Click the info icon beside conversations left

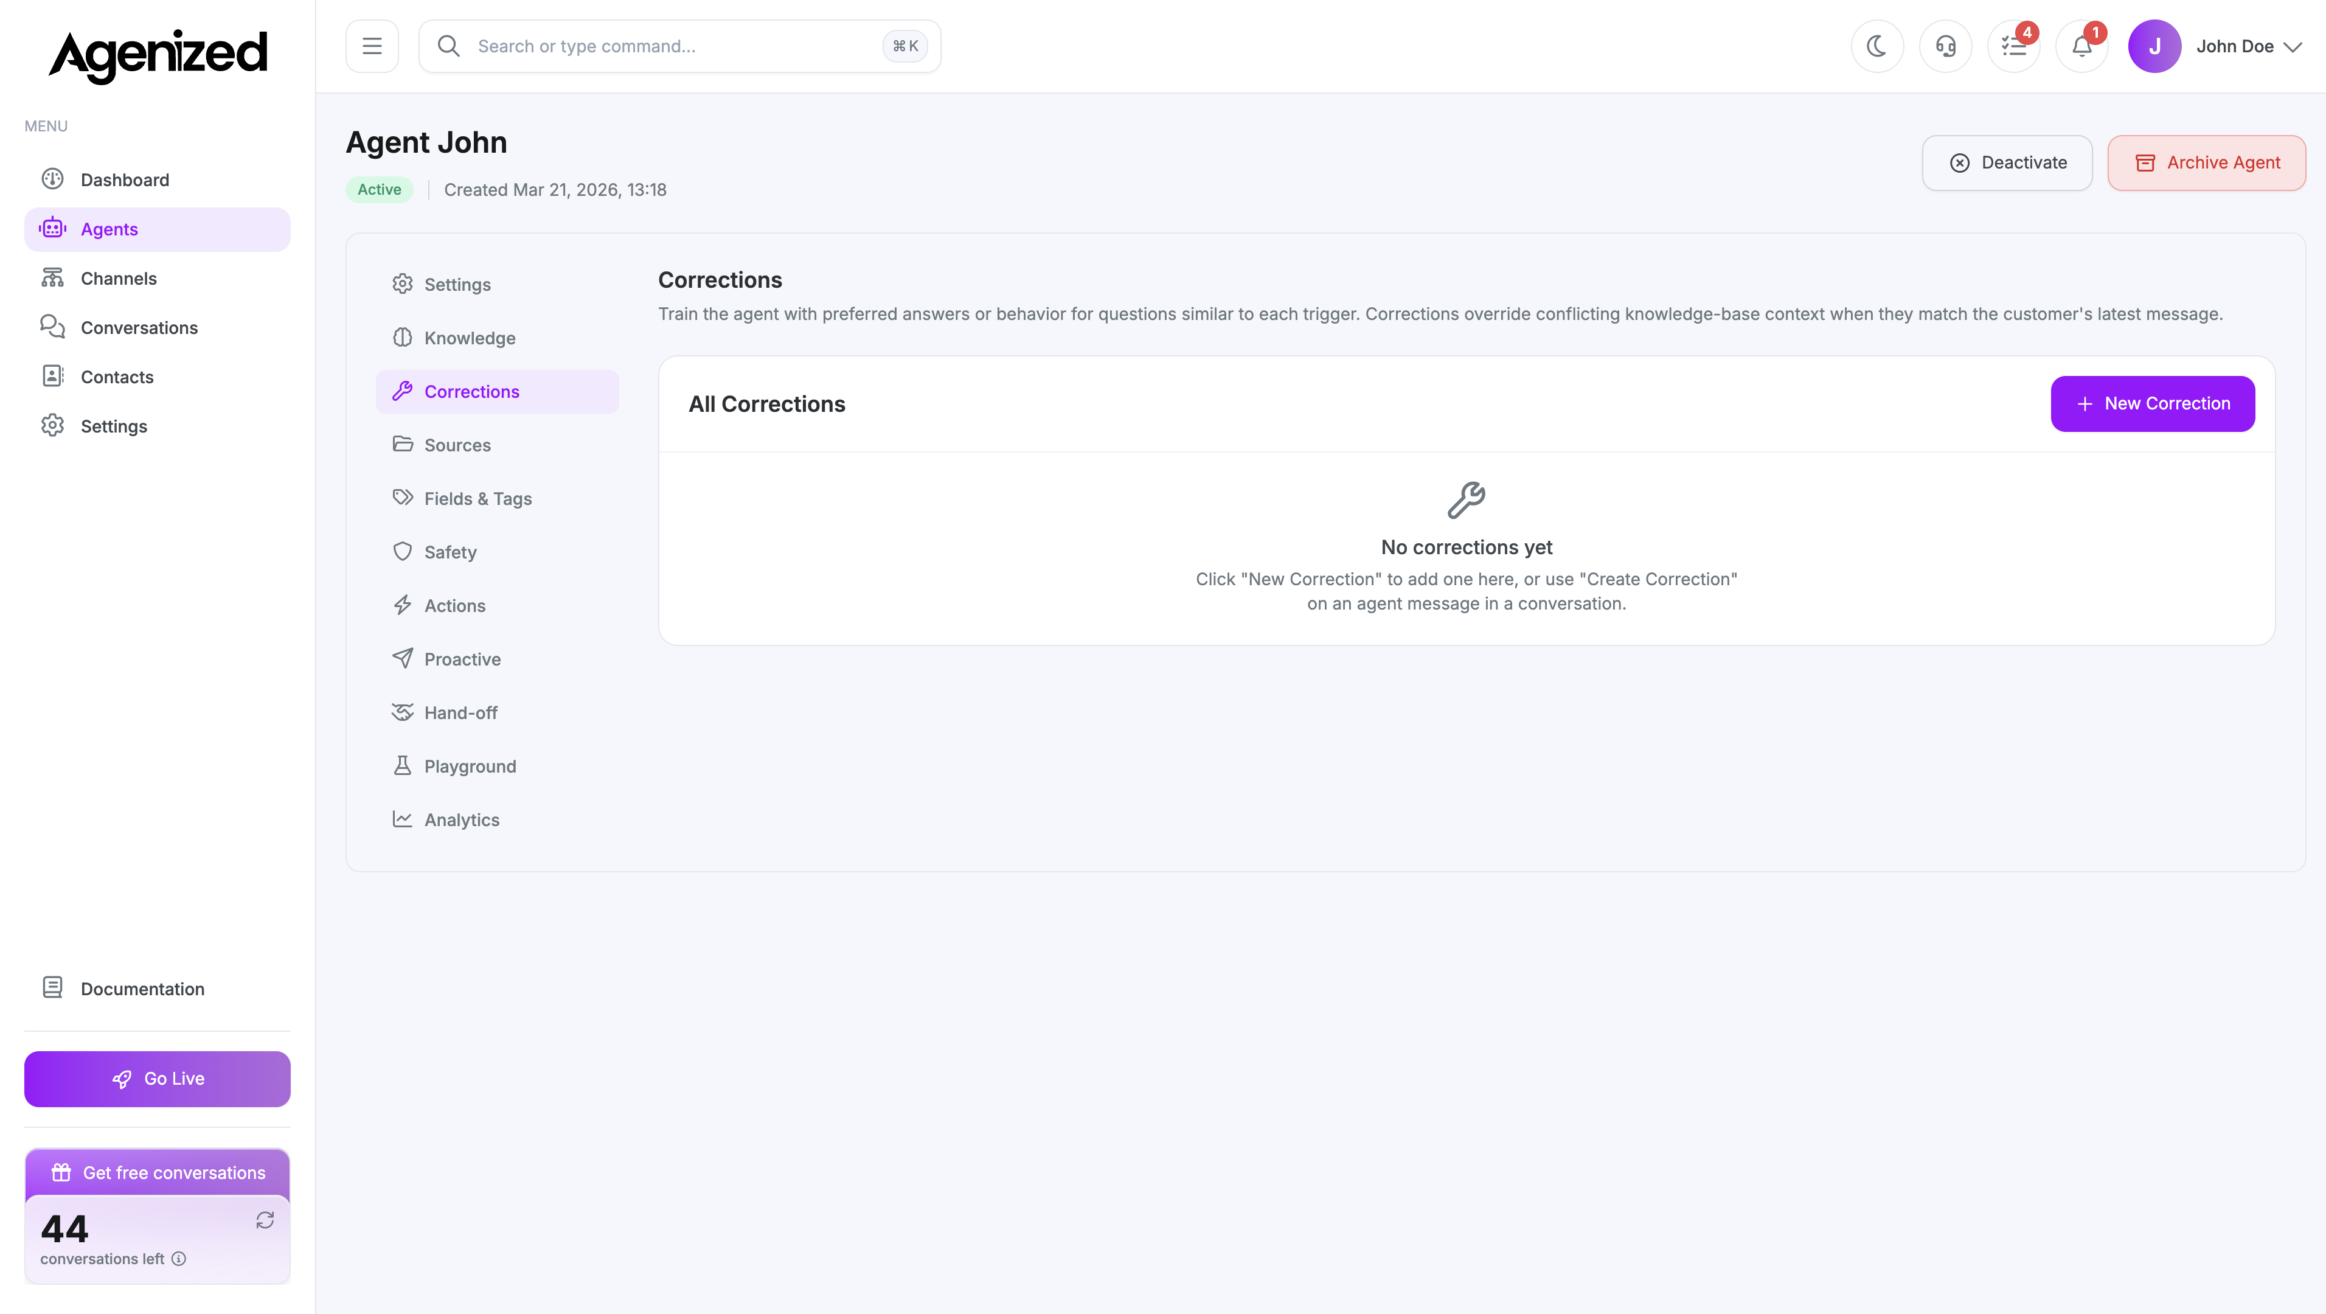click(x=179, y=1258)
